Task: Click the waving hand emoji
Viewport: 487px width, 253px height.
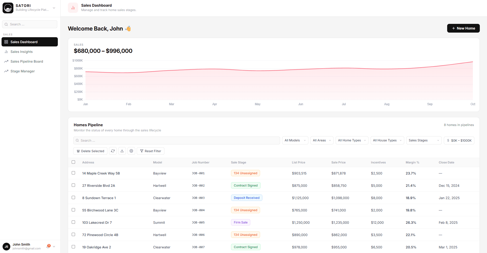Action: pos(128,28)
